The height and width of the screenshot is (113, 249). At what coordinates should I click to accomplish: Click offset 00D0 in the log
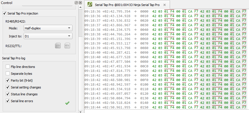(x=144, y=71)
